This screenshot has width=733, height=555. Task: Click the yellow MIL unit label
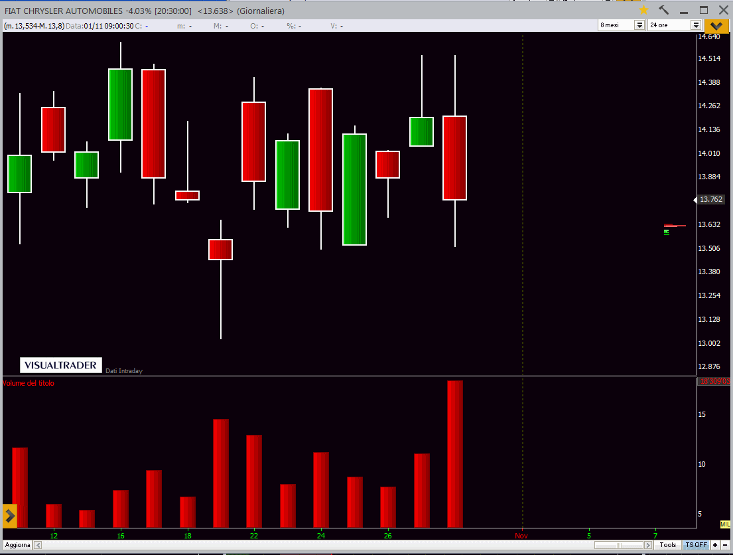click(x=725, y=524)
